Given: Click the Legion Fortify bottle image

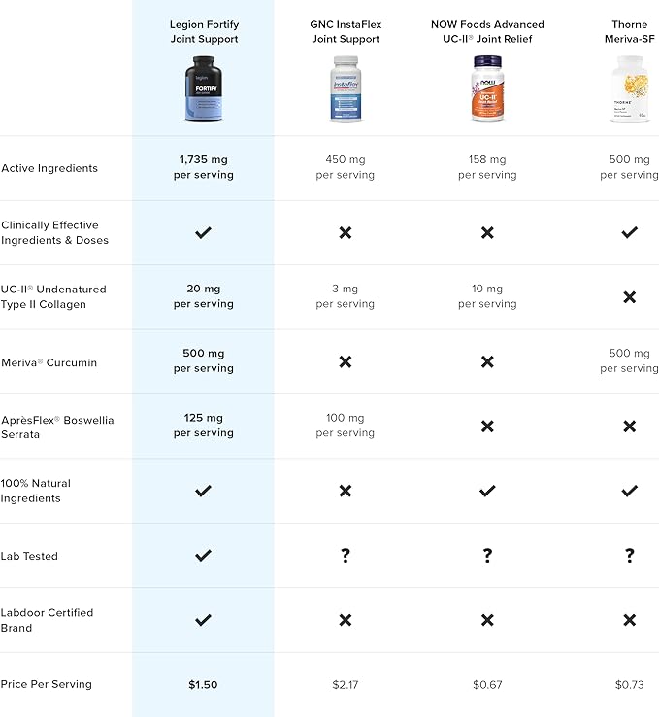Looking at the screenshot, I should click(204, 89).
